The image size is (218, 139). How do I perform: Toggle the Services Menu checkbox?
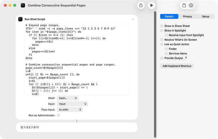[166, 53]
